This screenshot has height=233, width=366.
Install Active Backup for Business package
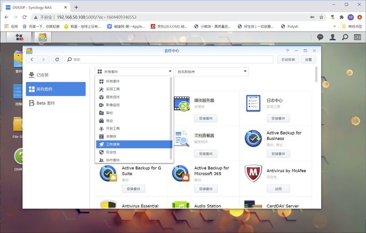[278, 154]
